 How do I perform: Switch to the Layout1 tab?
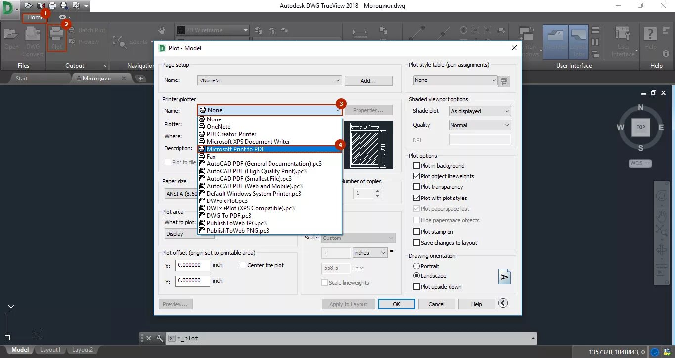[50, 350]
